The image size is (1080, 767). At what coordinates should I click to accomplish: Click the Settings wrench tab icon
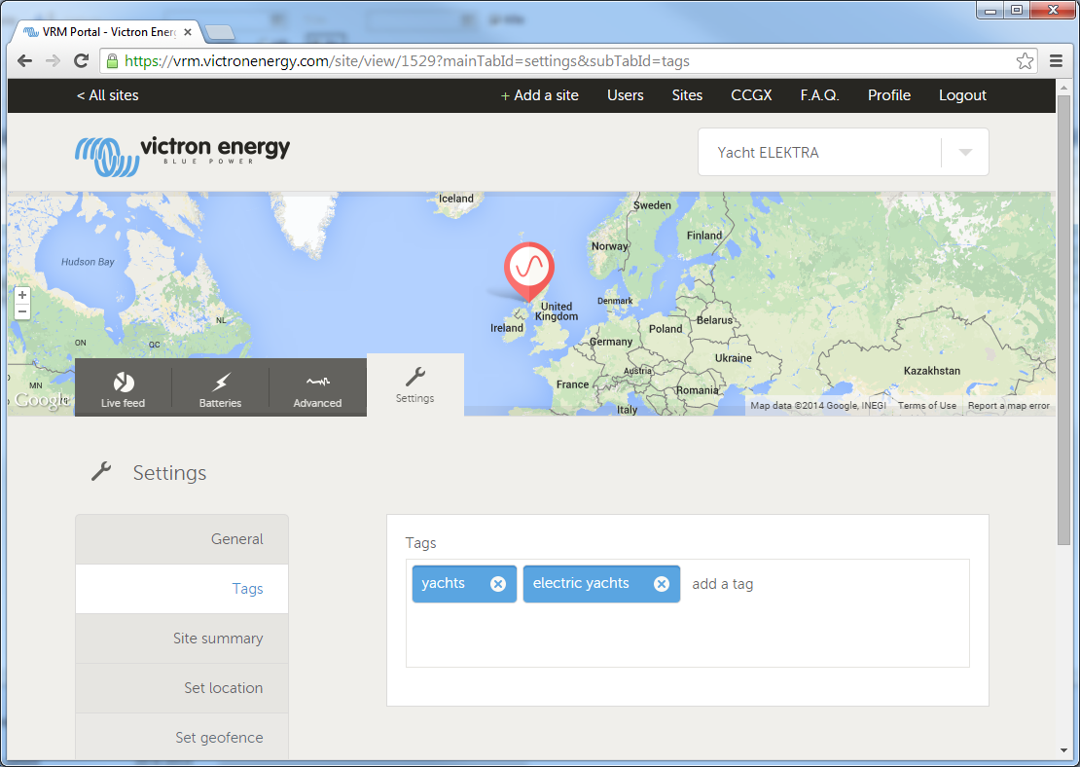coord(415,378)
